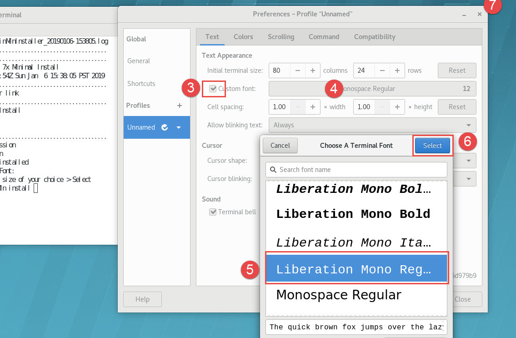Click the plus stepper for columns
The image size is (516, 338).
coord(313,71)
